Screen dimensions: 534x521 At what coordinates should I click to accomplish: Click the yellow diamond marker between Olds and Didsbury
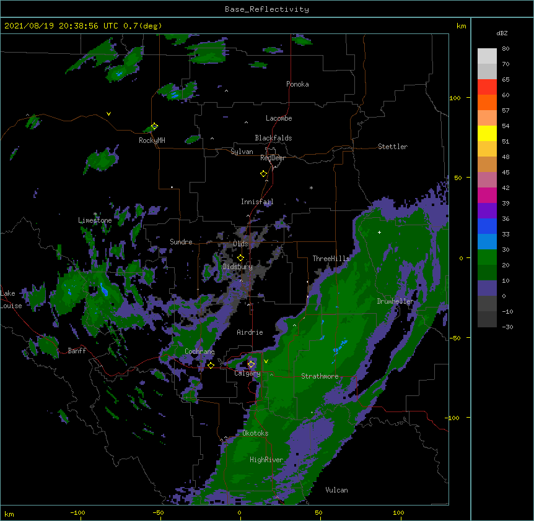[240, 258]
